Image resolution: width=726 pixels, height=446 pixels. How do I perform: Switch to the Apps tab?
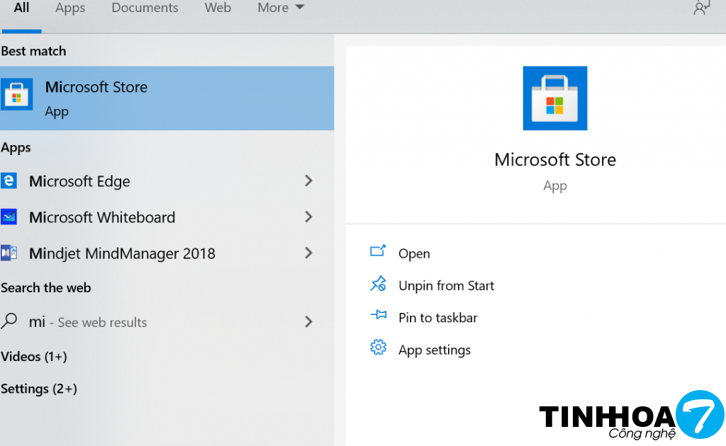coord(70,8)
